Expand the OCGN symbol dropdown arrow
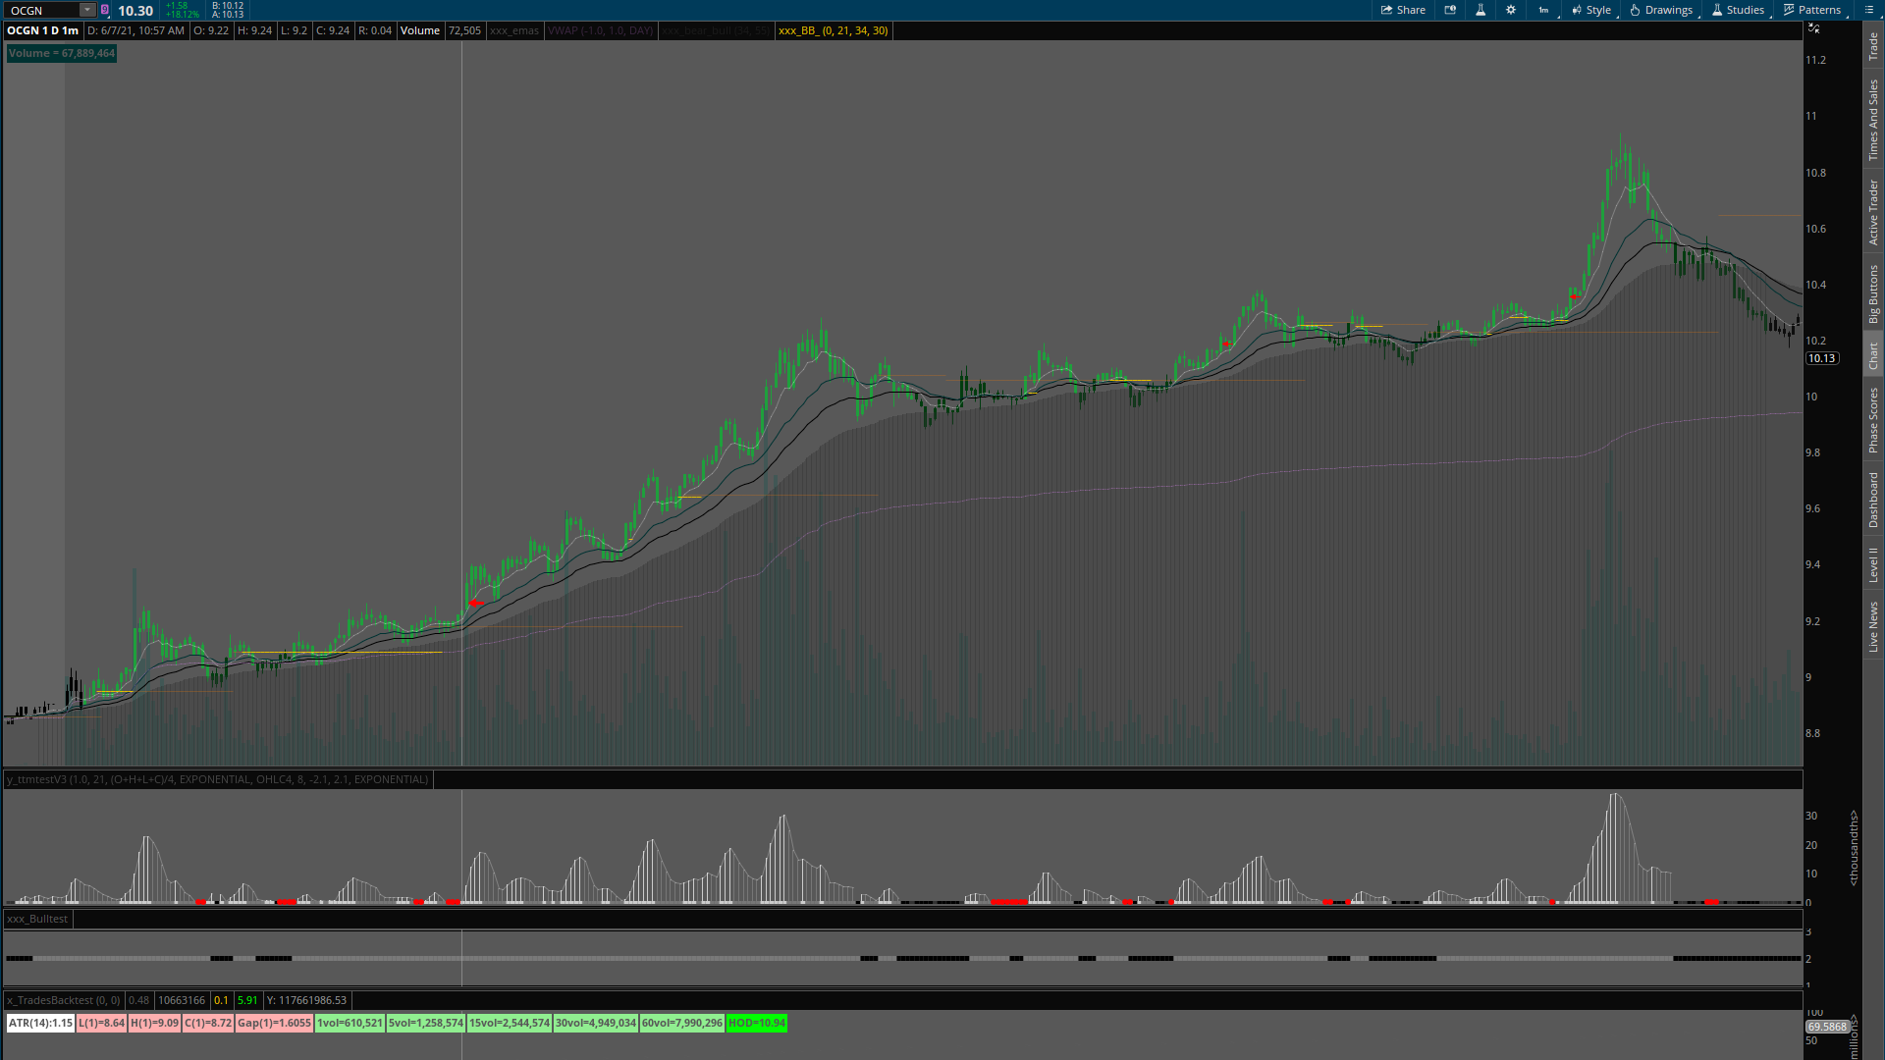 pyautogui.click(x=87, y=10)
